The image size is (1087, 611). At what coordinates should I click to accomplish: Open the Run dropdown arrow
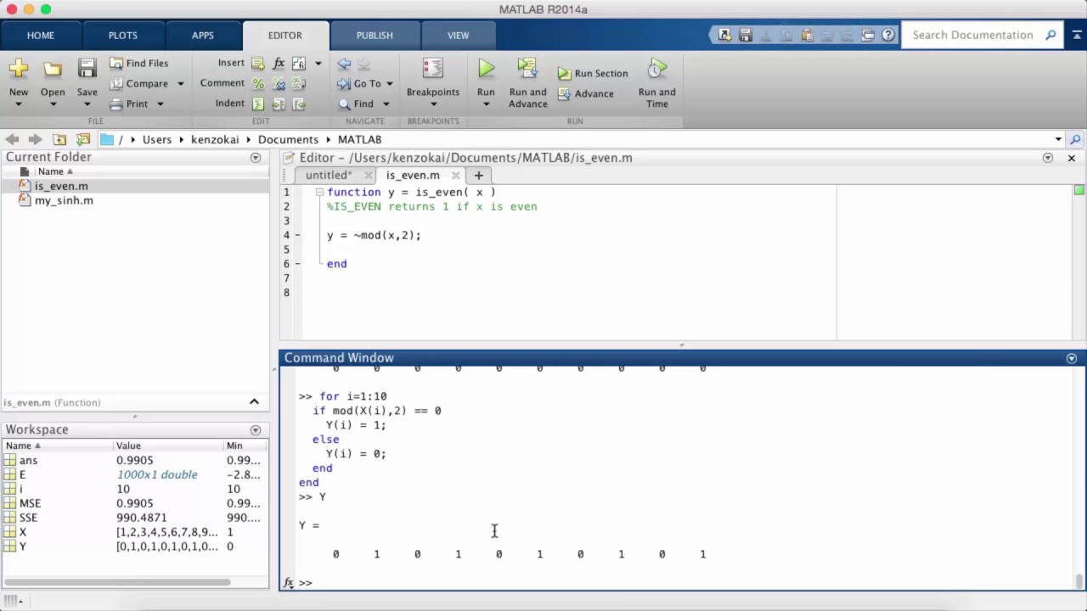(x=486, y=104)
